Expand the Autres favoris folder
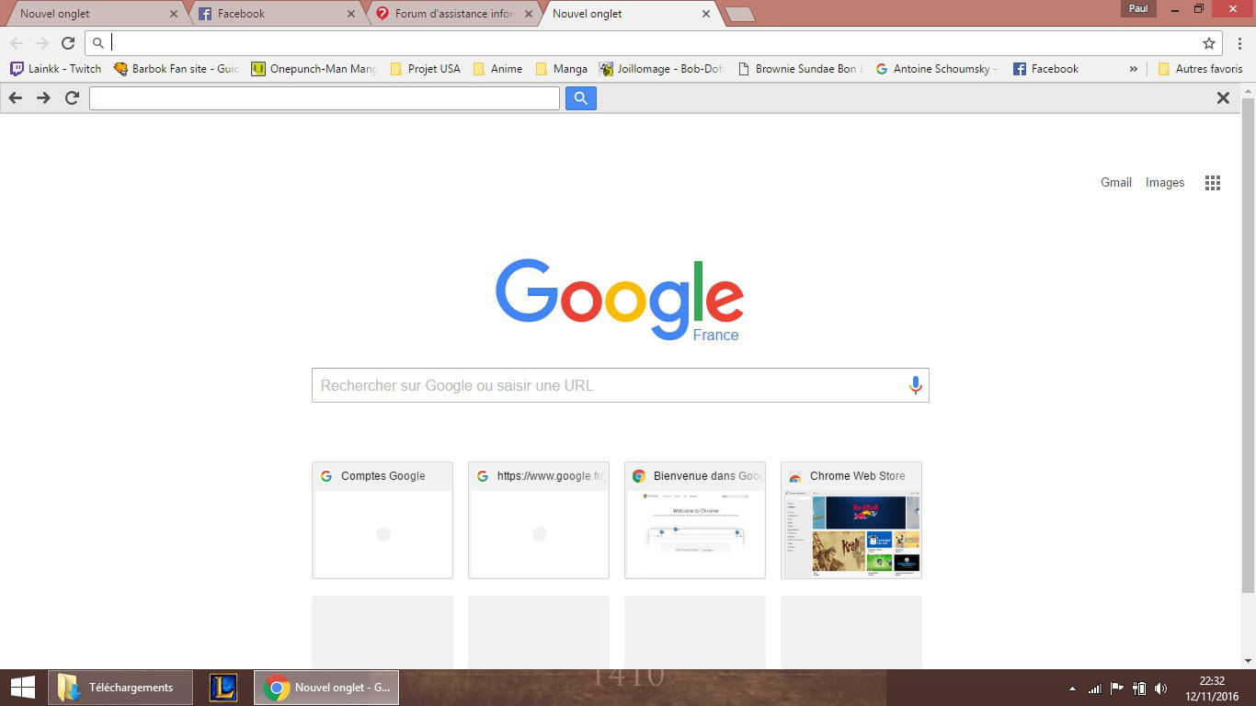 (x=1200, y=69)
